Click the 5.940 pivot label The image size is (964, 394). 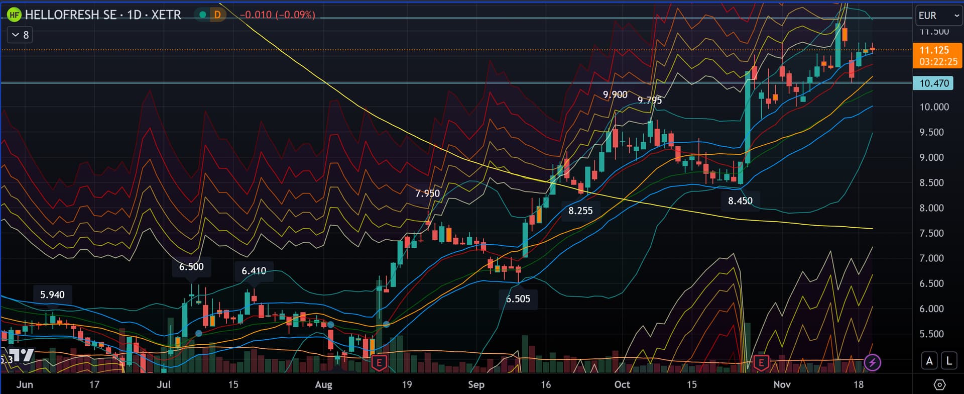coord(52,294)
